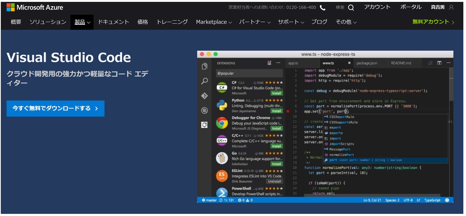Select normalizePort autocomplete suggestion

(x=386, y=155)
